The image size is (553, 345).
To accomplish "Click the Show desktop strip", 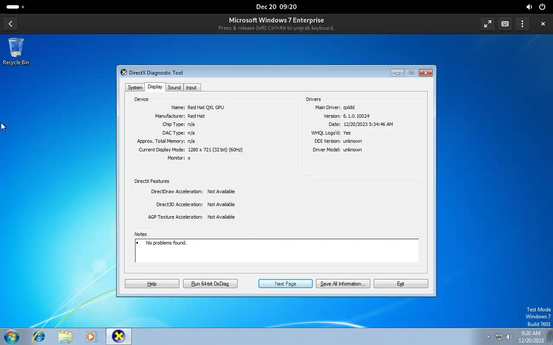I will (x=550, y=336).
